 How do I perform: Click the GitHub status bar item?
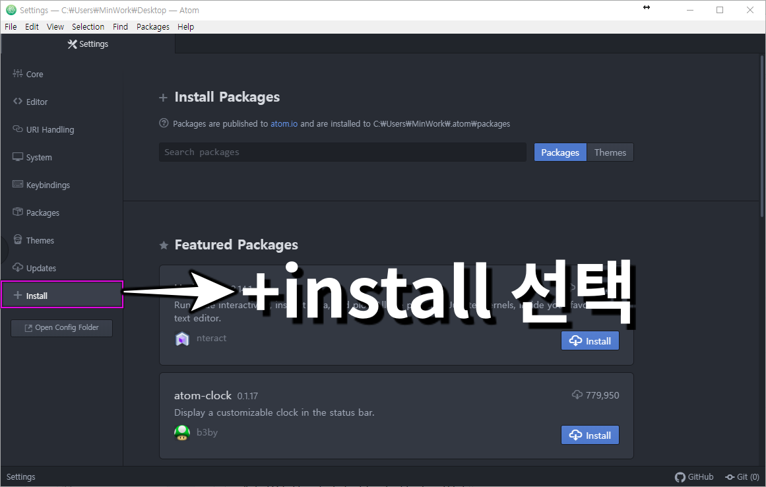pos(694,476)
